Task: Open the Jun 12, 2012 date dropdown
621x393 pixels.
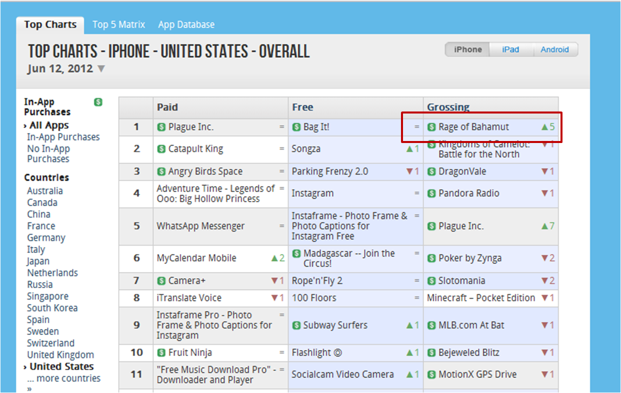Action: (101, 69)
